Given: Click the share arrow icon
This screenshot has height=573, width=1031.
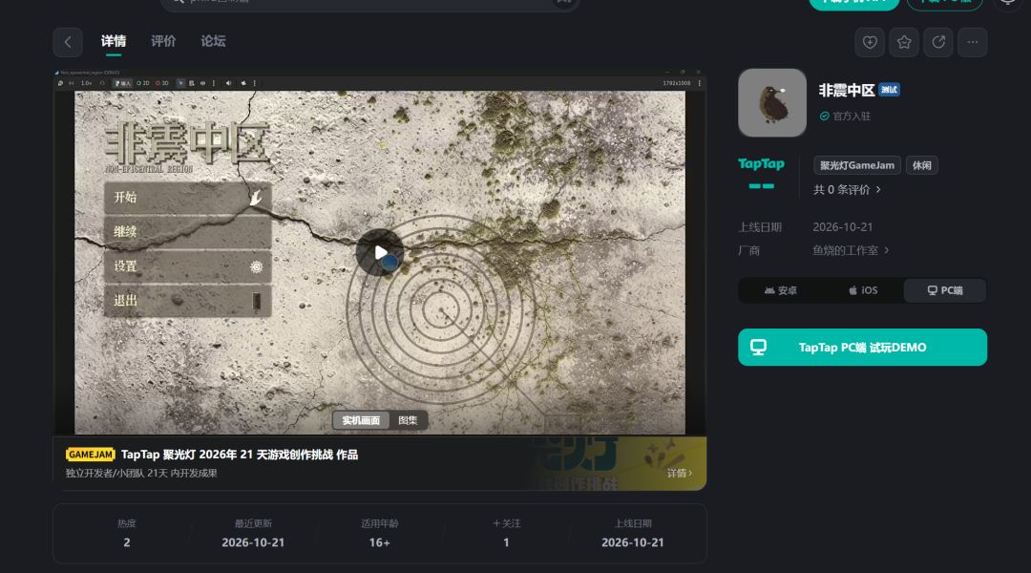Looking at the screenshot, I should tap(938, 42).
